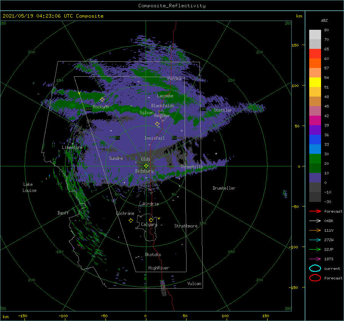
Task: Click the dBZ legend heading
Action: point(324,21)
